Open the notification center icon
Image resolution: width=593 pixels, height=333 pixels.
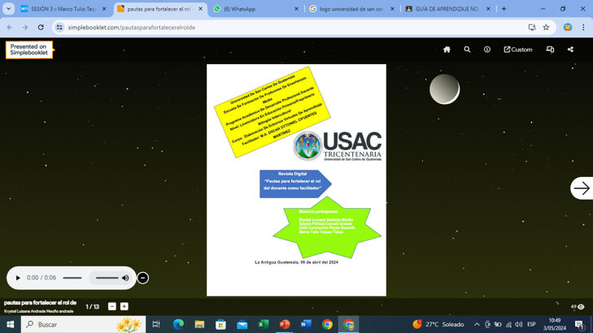coord(579,324)
